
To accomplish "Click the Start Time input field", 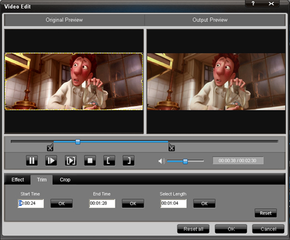I will pyautogui.click(x=31, y=203).
